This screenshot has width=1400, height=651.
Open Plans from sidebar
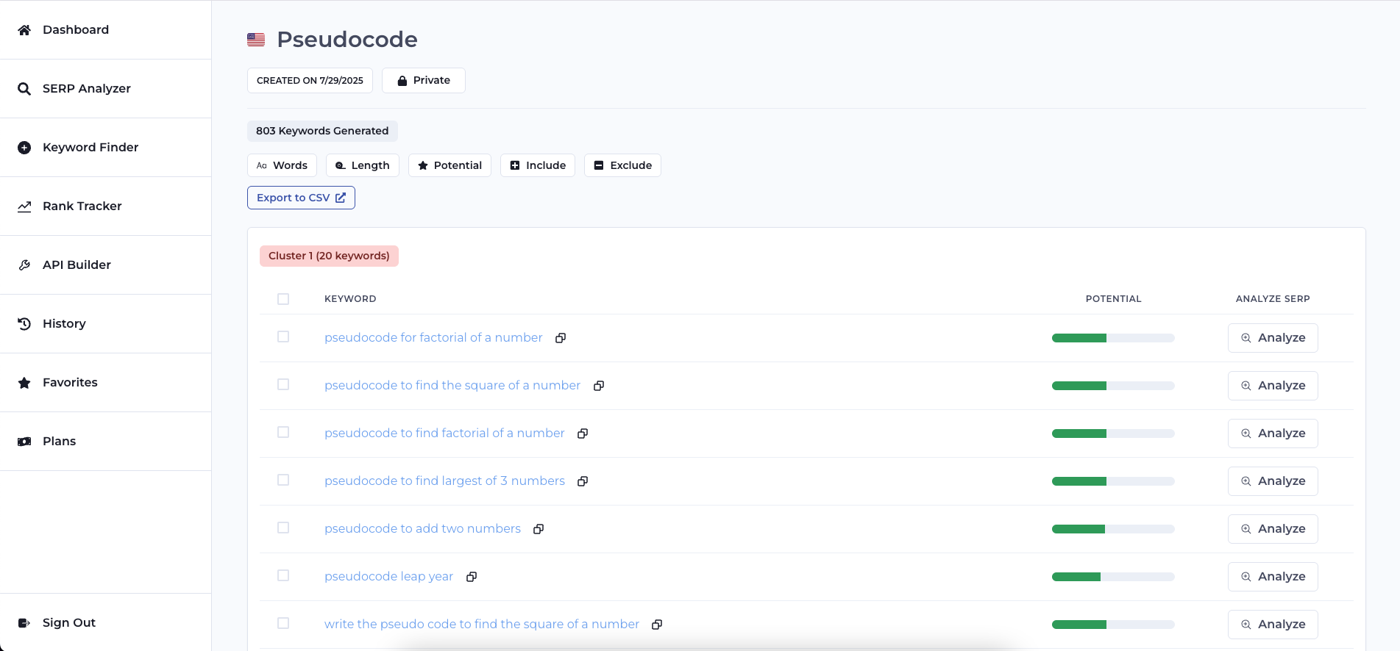click(105, 442)
